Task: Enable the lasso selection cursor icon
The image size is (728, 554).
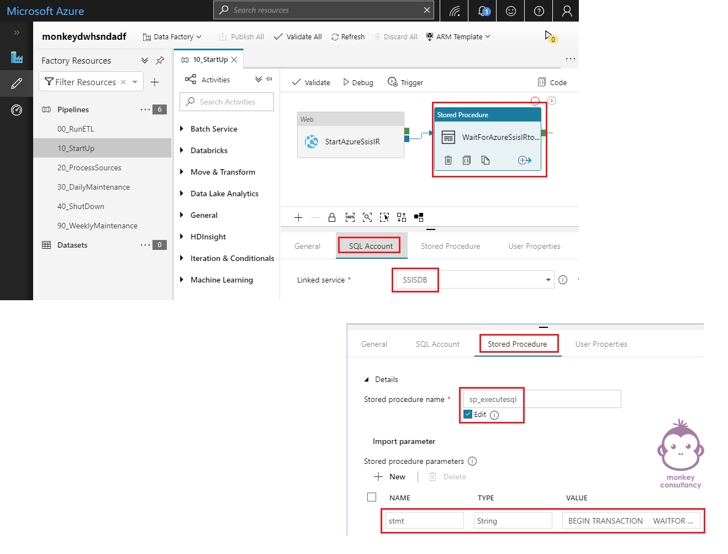Action: [384, 217]
